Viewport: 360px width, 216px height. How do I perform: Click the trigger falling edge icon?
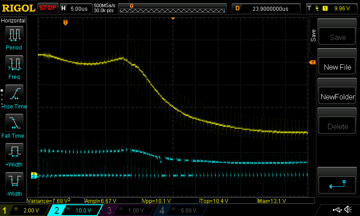click(x=317, y=9)
